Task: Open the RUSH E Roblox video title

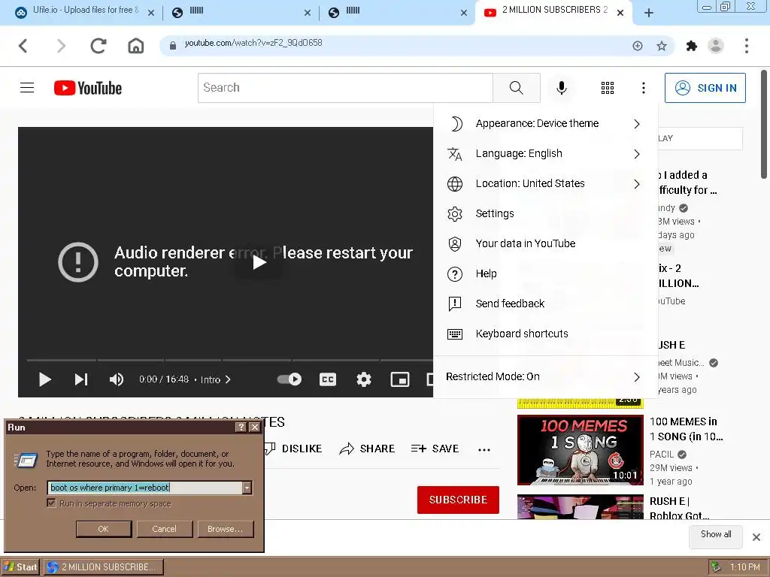Action: (x=679, y=509)
